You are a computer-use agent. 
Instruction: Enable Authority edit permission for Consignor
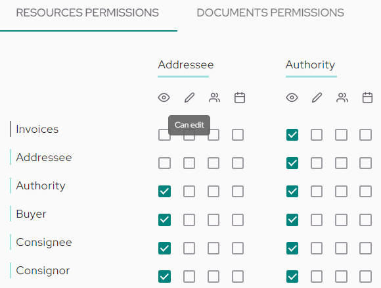(x=317, y=277)
